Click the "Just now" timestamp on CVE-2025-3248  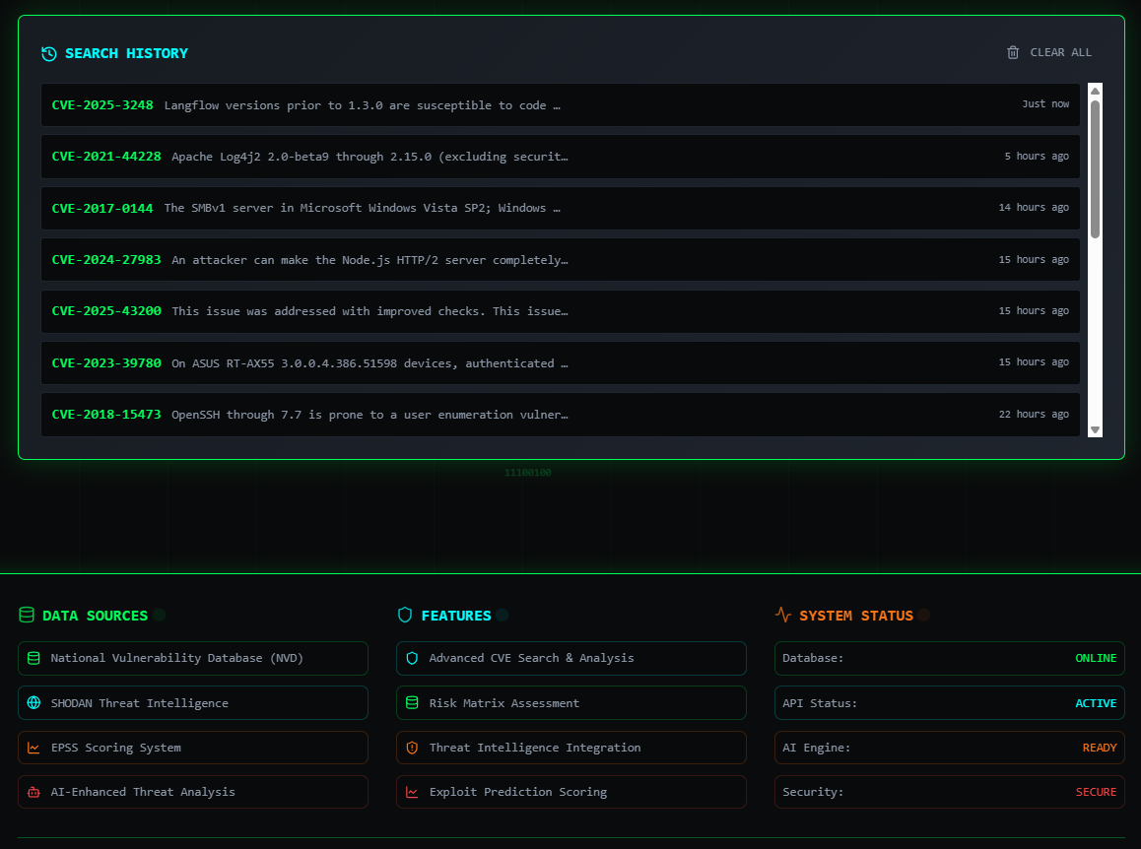1045,104
